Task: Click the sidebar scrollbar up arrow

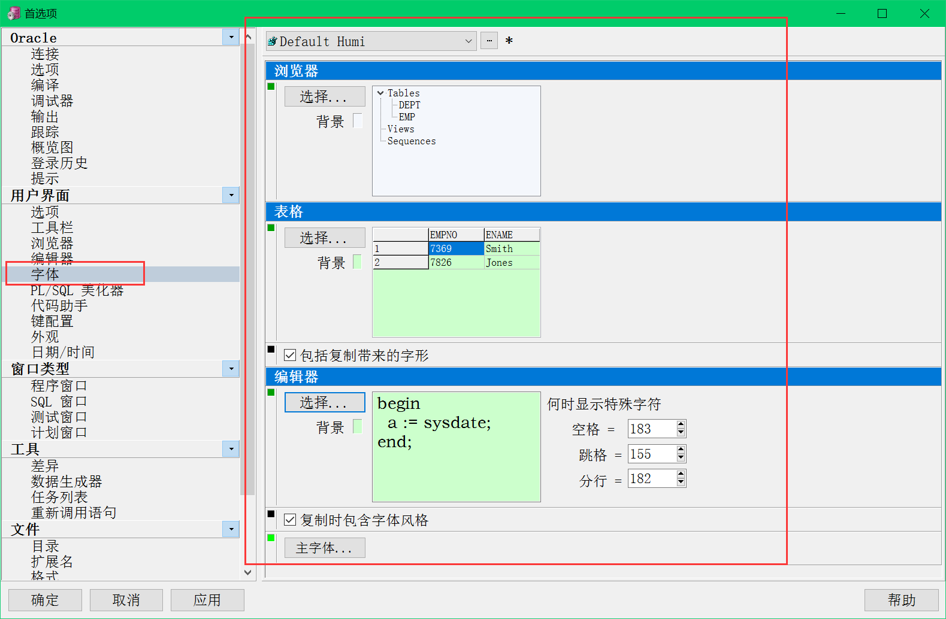Action: (248, 37)
